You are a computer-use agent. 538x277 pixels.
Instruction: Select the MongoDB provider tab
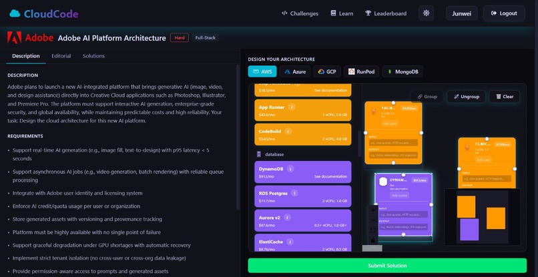pyautogui.click(x=402, y=71)
